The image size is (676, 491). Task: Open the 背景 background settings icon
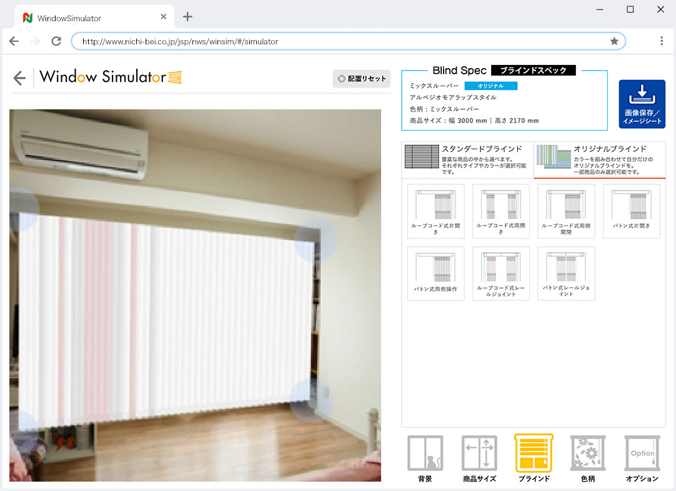coord(425,459)
